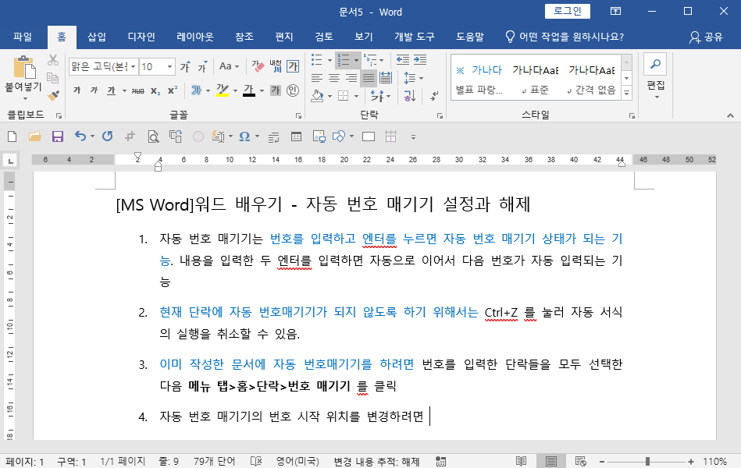Clear all formatting with eraser icon

point(258,66)
